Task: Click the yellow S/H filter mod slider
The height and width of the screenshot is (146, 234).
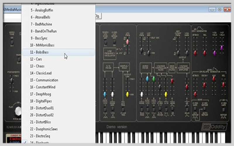Action: point(166,94)
